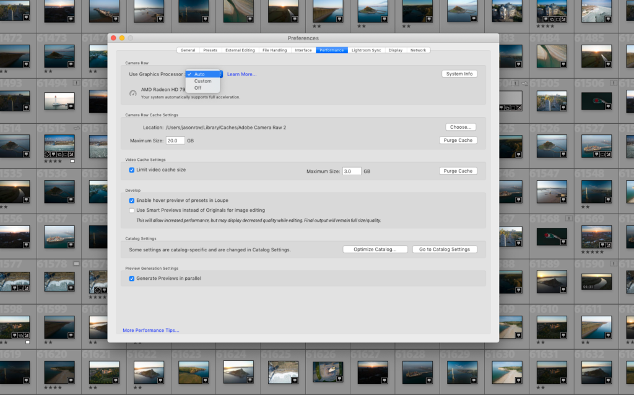The image size is (634, 395).
Task: Click the diamond-shaped first badge on thumbnail 61515
Action: [47, 154]
